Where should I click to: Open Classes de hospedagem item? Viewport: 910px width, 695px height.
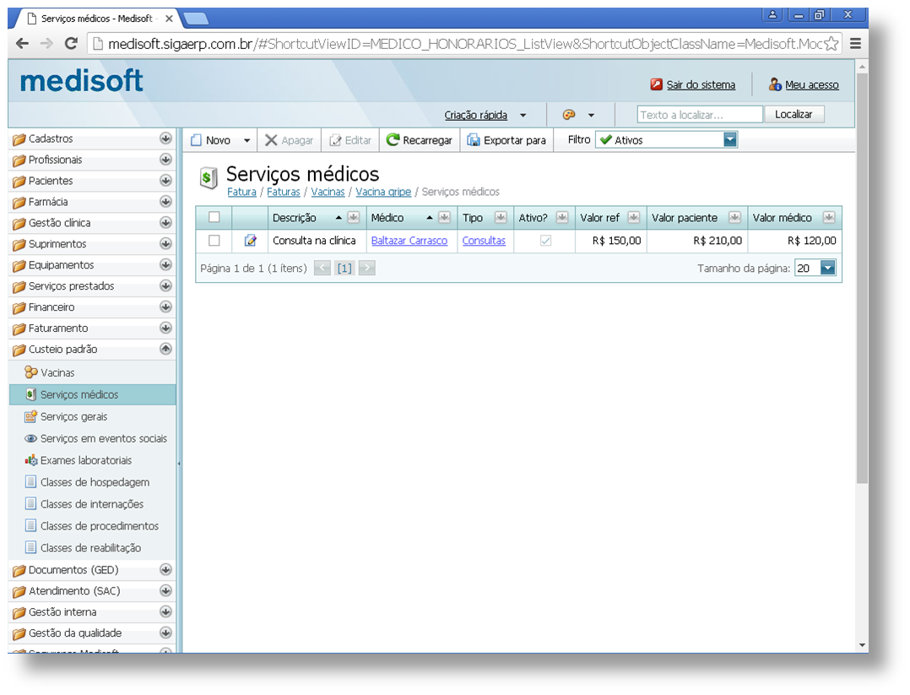(x=87, y=482)
